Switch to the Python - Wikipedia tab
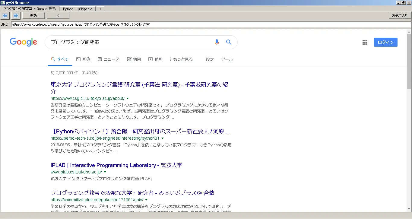 [x=78, y=9]
